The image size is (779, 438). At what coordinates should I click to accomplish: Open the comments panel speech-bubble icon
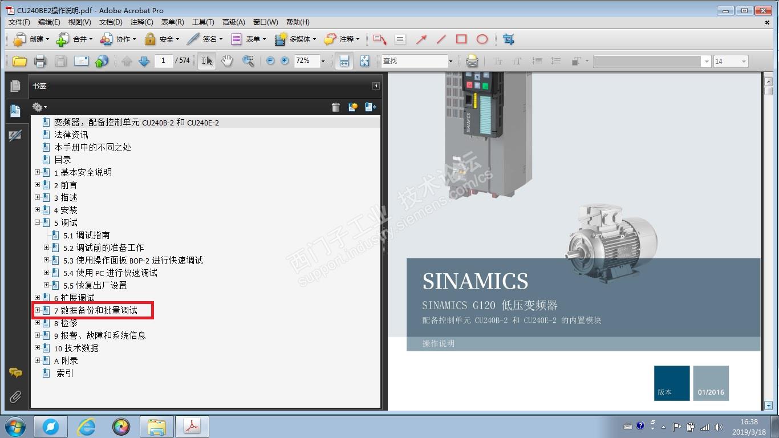pos(15,372)
